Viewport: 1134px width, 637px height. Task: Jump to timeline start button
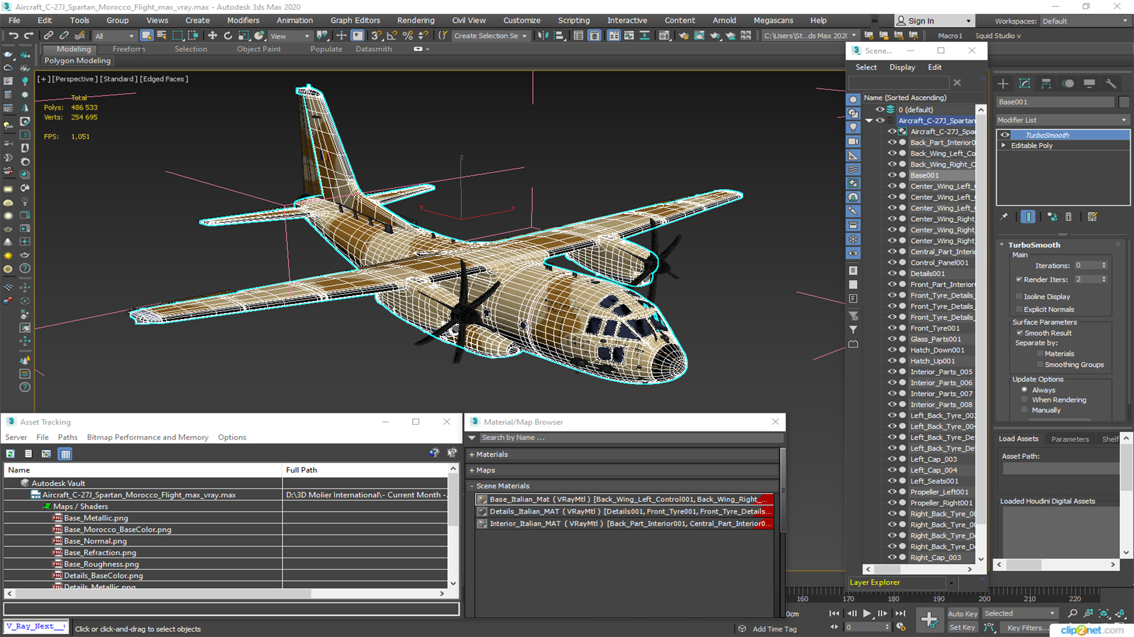tap(834, 613)
